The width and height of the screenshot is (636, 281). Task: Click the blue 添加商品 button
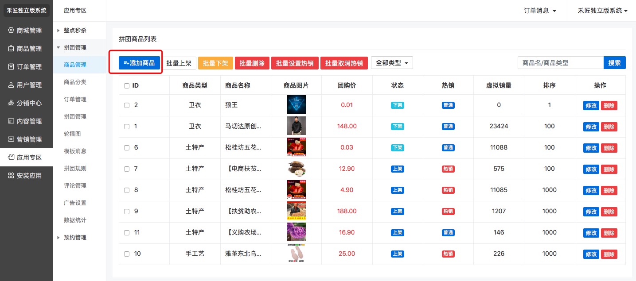click(x=139, y=63)
